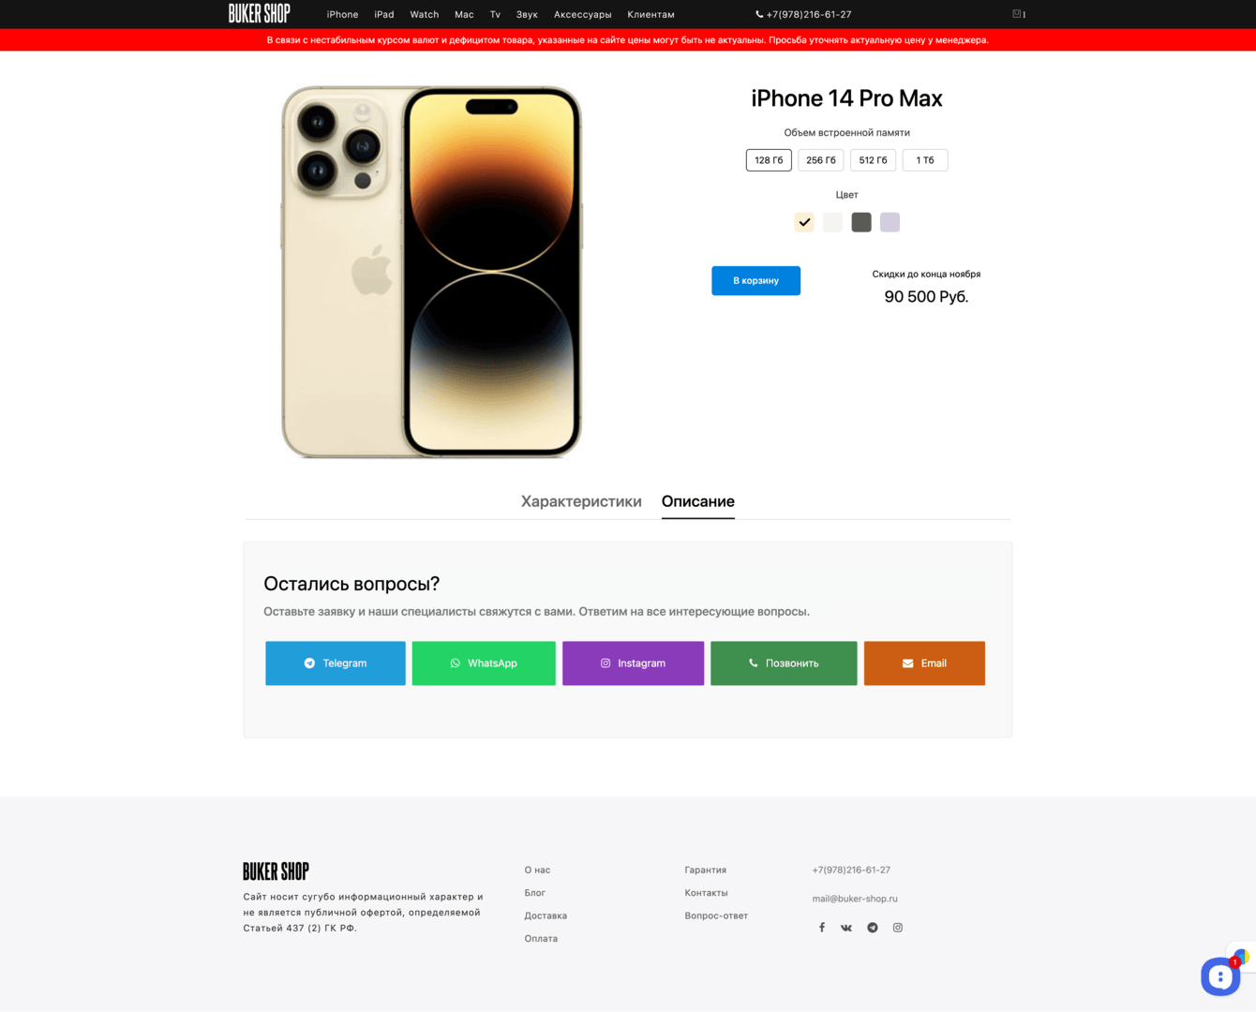1256x1012 pixels.
Task: Open the iPad menu item
Action: 384,14
